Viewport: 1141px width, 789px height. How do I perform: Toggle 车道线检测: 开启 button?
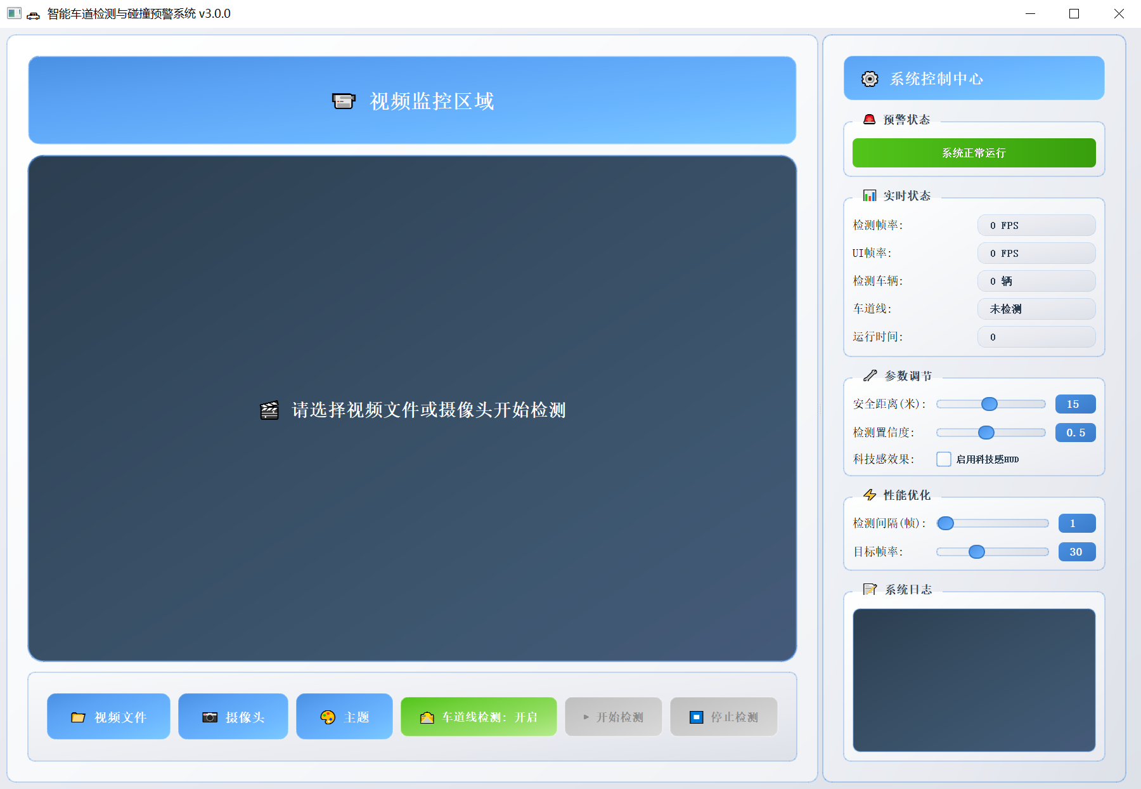[479, 717]
